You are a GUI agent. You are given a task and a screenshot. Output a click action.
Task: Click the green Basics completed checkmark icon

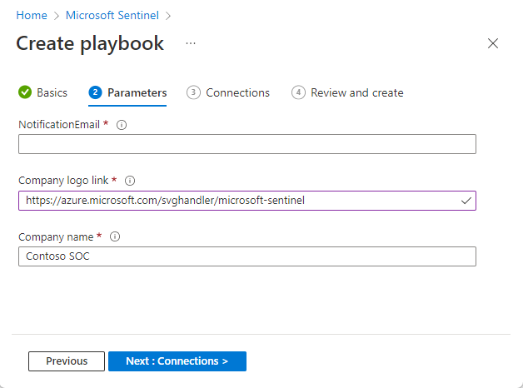click(24, 92)
